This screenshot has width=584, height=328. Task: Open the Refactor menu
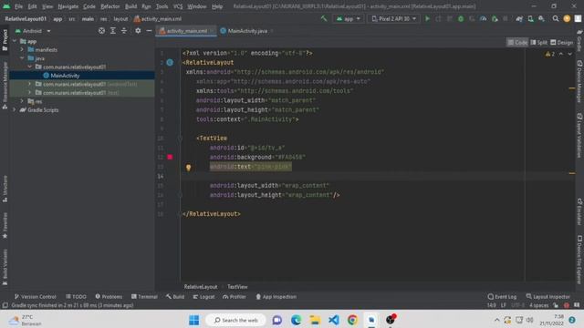[109, 6]
